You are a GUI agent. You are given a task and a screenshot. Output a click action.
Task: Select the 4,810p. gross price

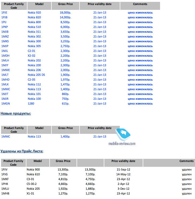(63, 179)
